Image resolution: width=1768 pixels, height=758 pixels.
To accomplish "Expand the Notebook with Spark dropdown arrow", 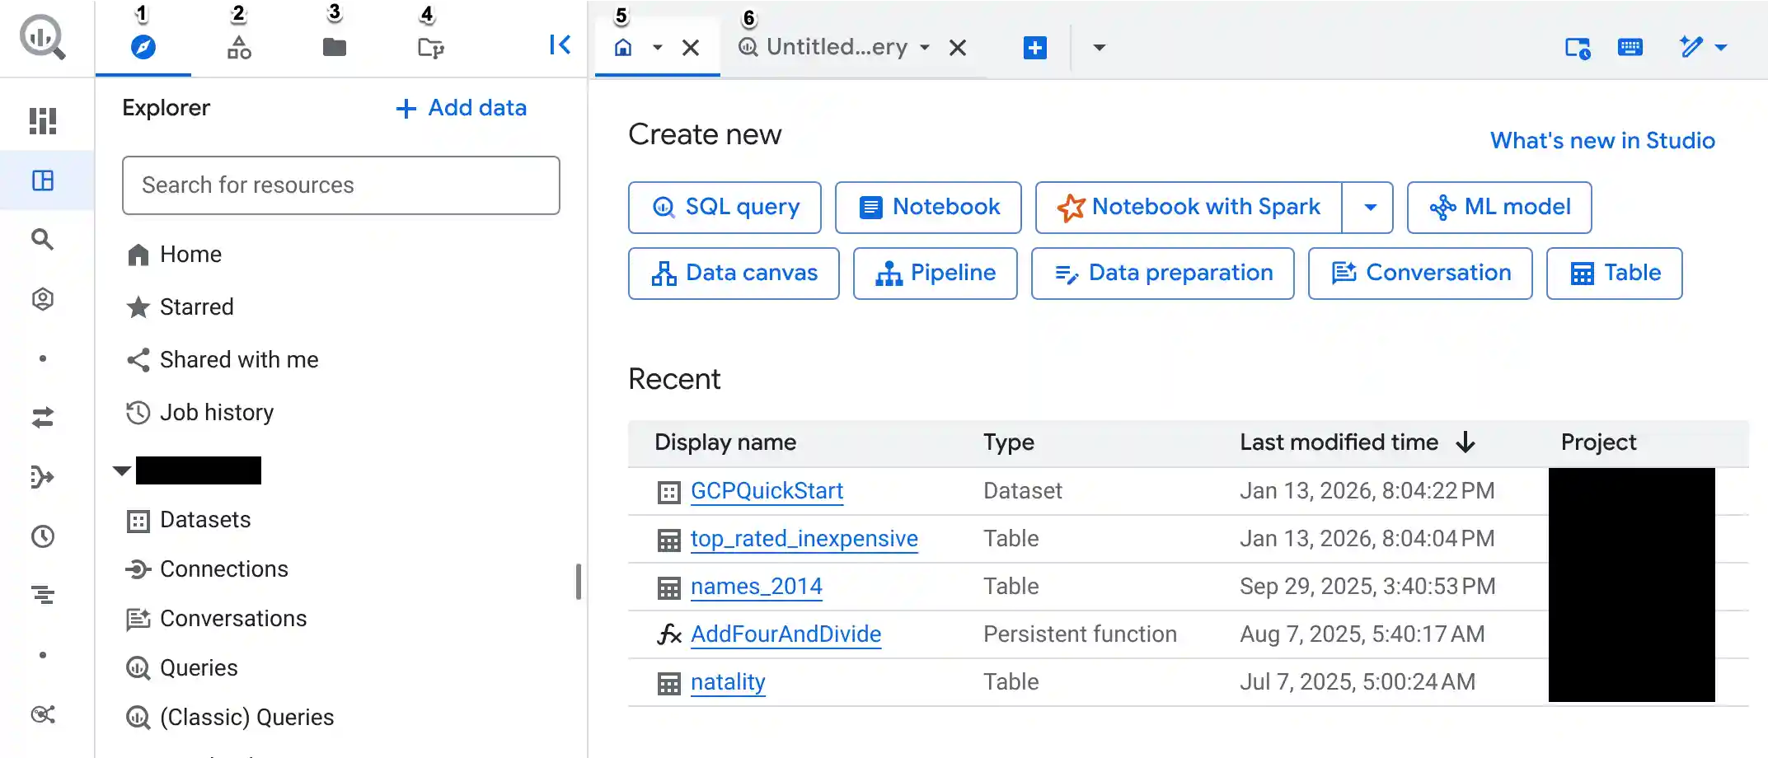I will tap(1369, 207).
